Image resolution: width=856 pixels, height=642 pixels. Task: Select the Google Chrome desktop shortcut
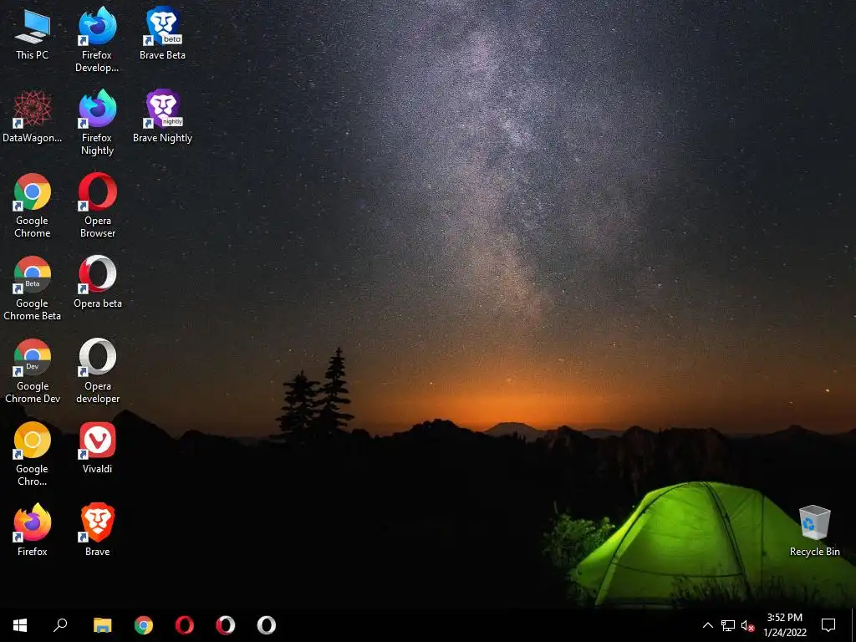[x=33, y=206]
